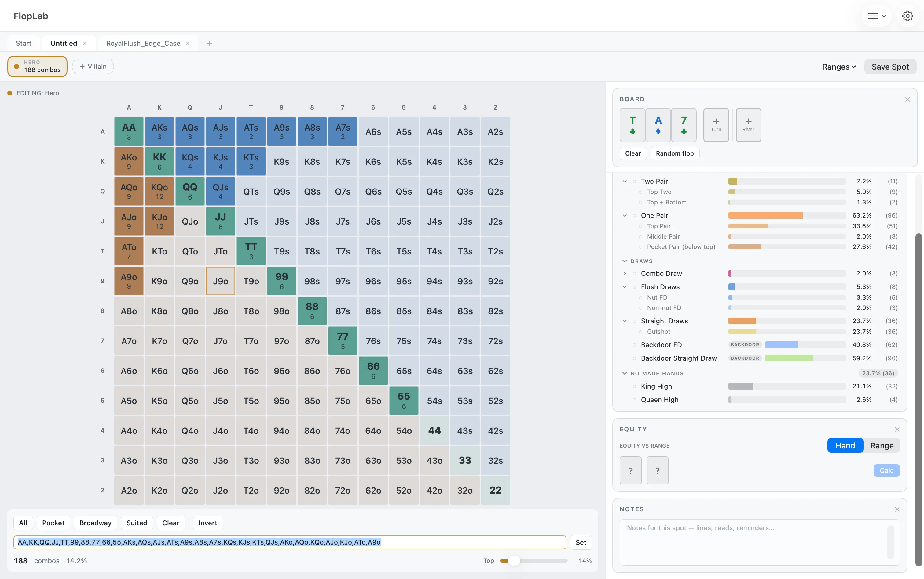
Task: Toggle the KQo hand cell
Action: [159, 191]
